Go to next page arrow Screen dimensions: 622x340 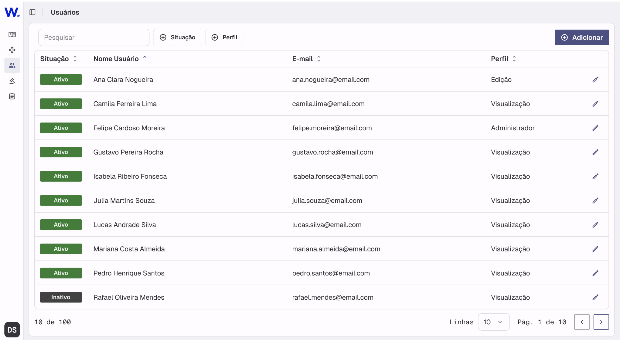click(601, 322)
